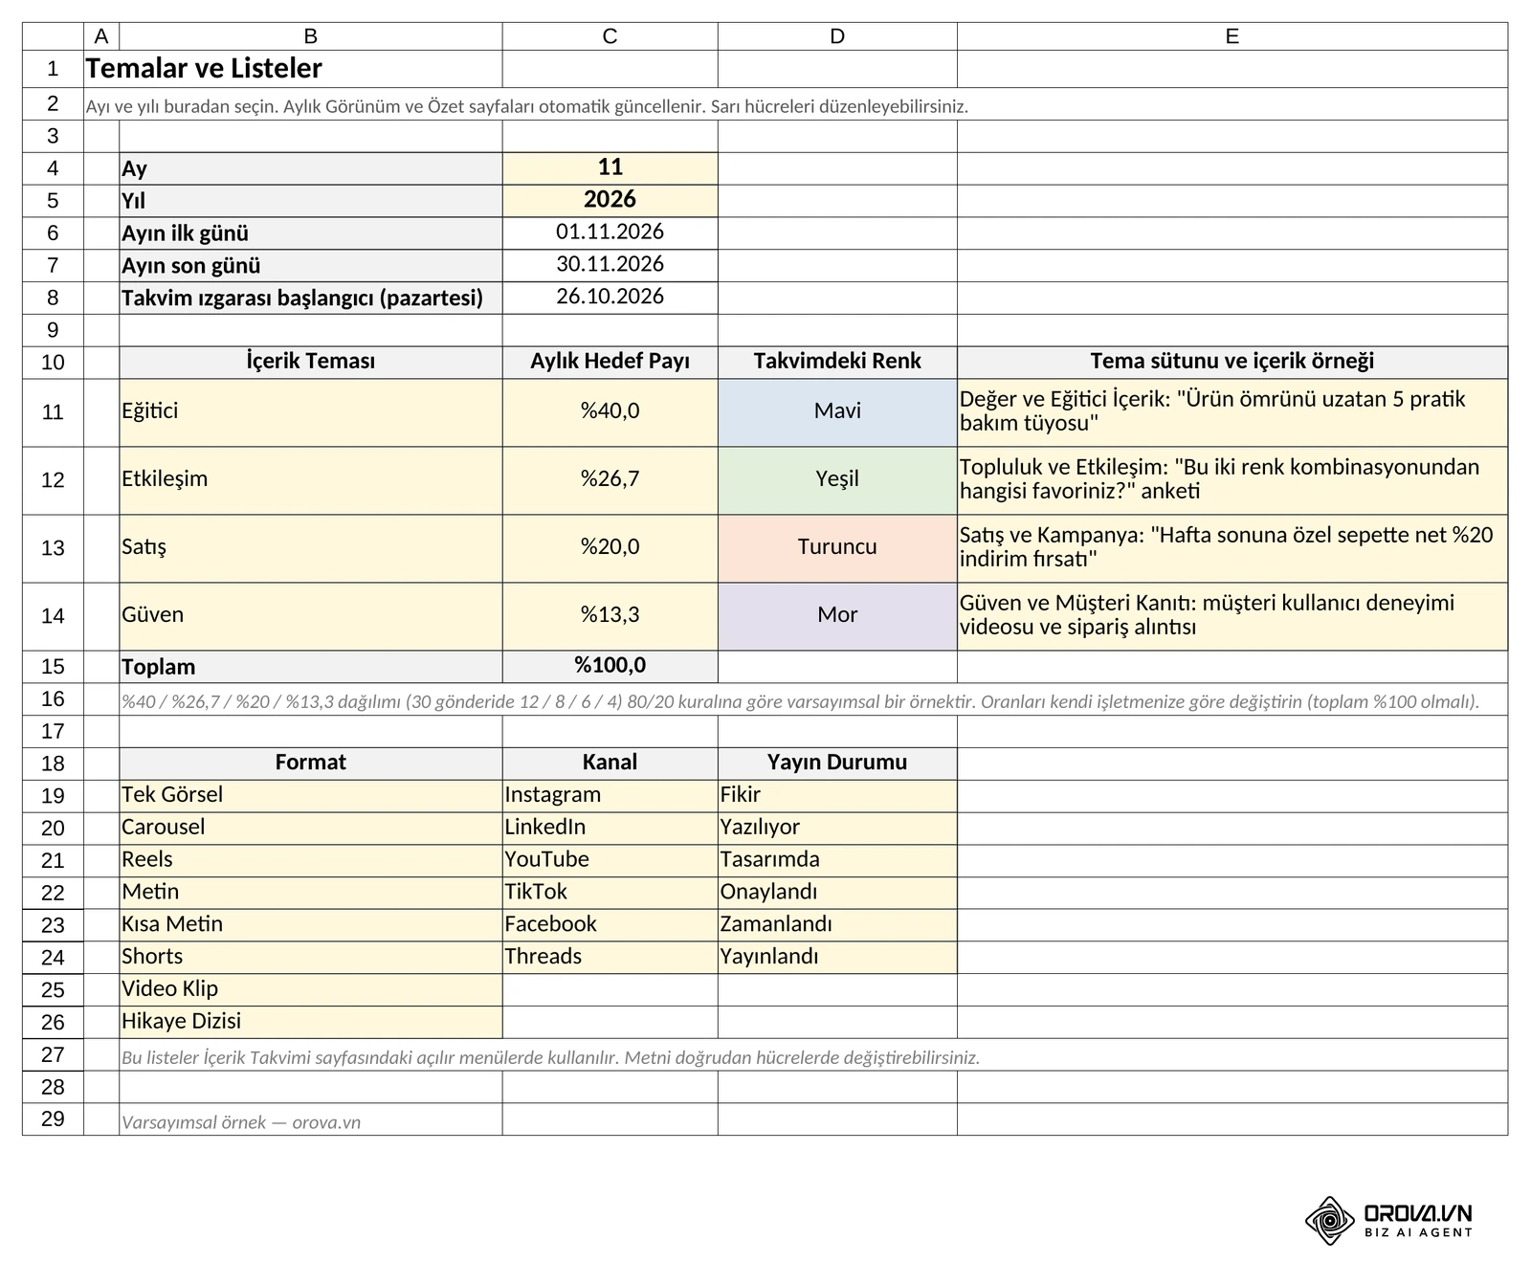
Task: Click the Turuncu color cell
Action: pos(837,548)
